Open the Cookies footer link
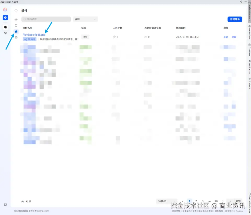The image size is (251, 215). 239,211
